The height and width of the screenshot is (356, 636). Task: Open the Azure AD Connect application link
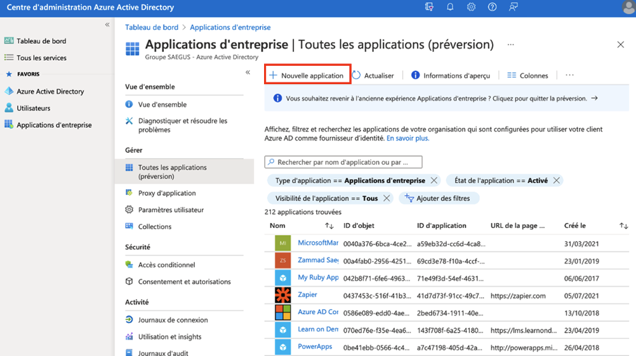tap(318, 312)
